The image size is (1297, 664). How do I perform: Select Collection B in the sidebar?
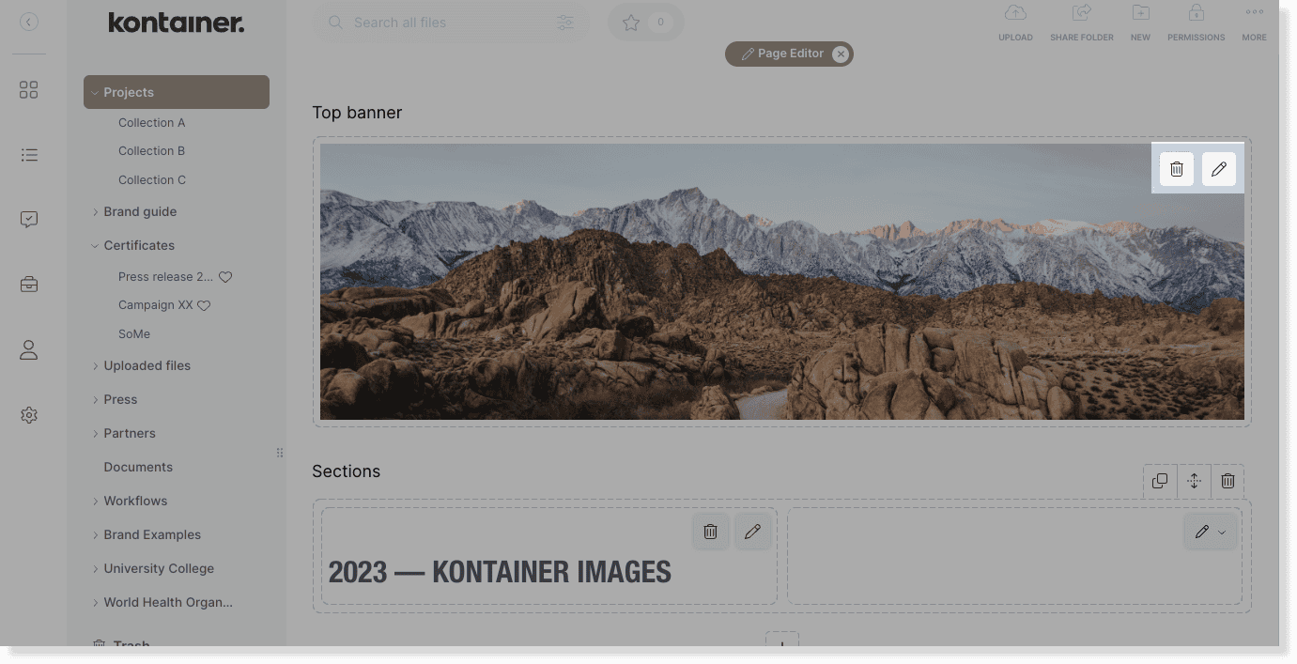tap(151, 150)
